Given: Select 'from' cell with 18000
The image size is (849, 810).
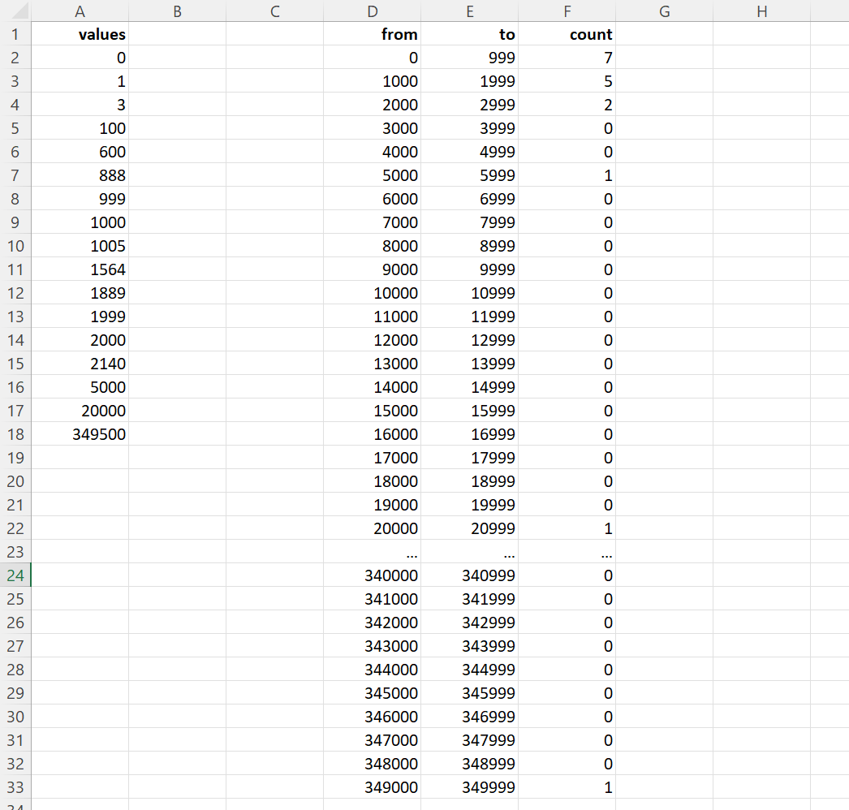Looking at the screenshot, I should click(372, 480).
